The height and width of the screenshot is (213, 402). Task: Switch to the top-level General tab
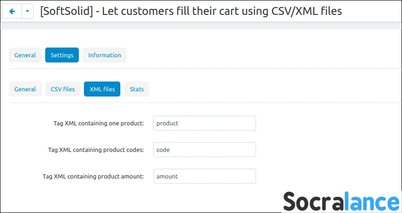click(25, 55)
